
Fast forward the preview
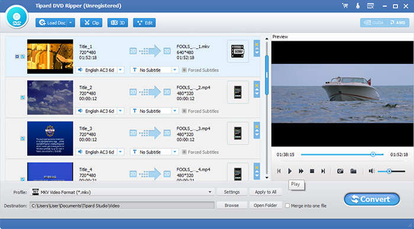pos(301,171)
